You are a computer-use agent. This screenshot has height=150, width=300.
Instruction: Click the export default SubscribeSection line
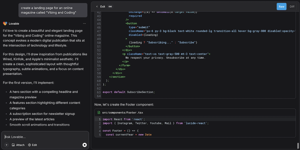[128, 92]
